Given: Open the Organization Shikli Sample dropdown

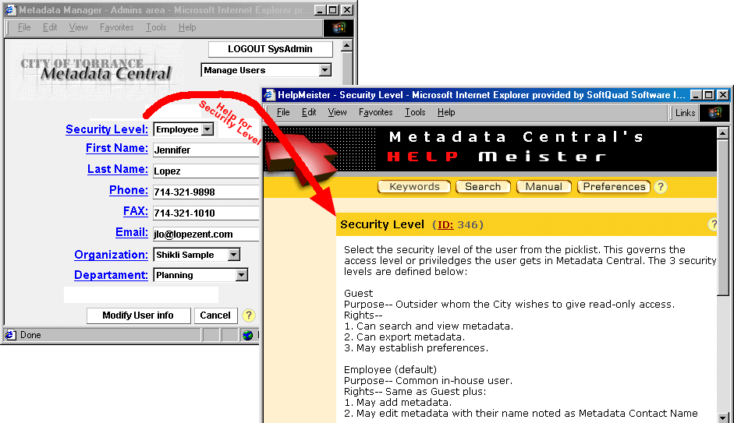Looking at the screenshot, I should click(x=233, y=255).
